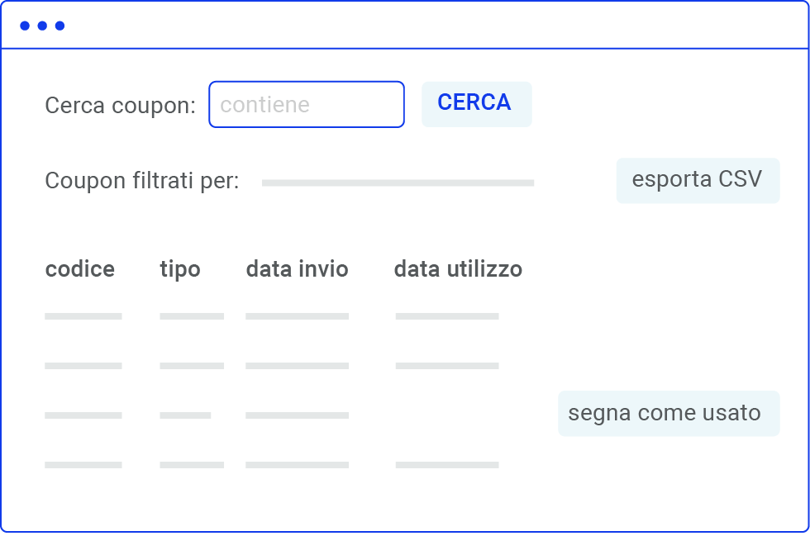Select the codice cell in the first row

coord(83,316)
